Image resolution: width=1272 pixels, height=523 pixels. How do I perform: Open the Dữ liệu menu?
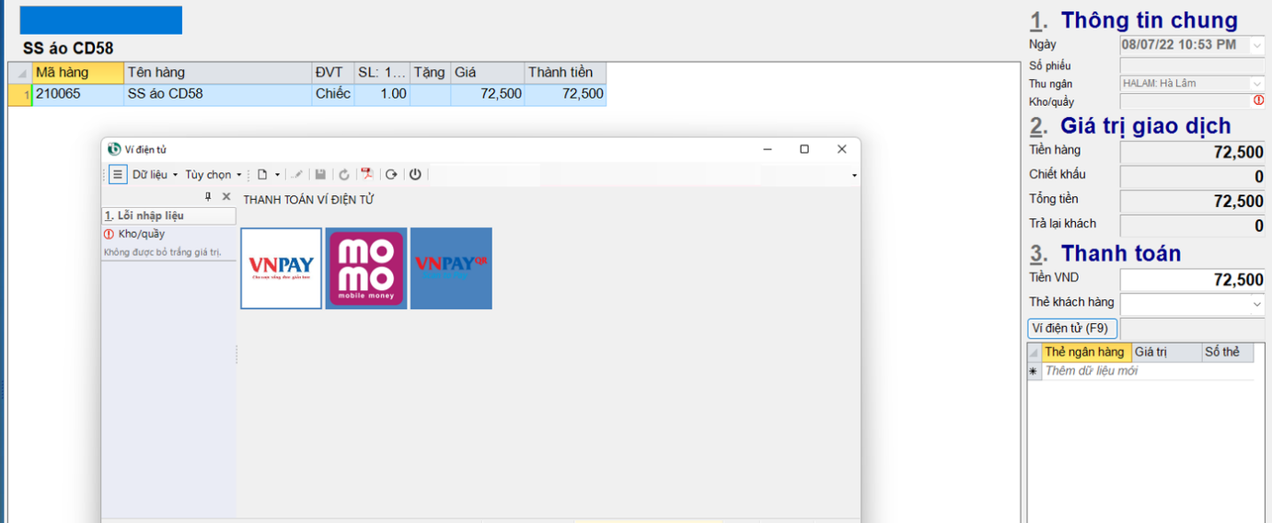pos(154,175)
